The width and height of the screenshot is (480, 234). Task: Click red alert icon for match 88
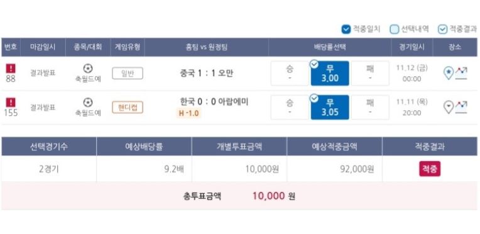tap(11, 68)
